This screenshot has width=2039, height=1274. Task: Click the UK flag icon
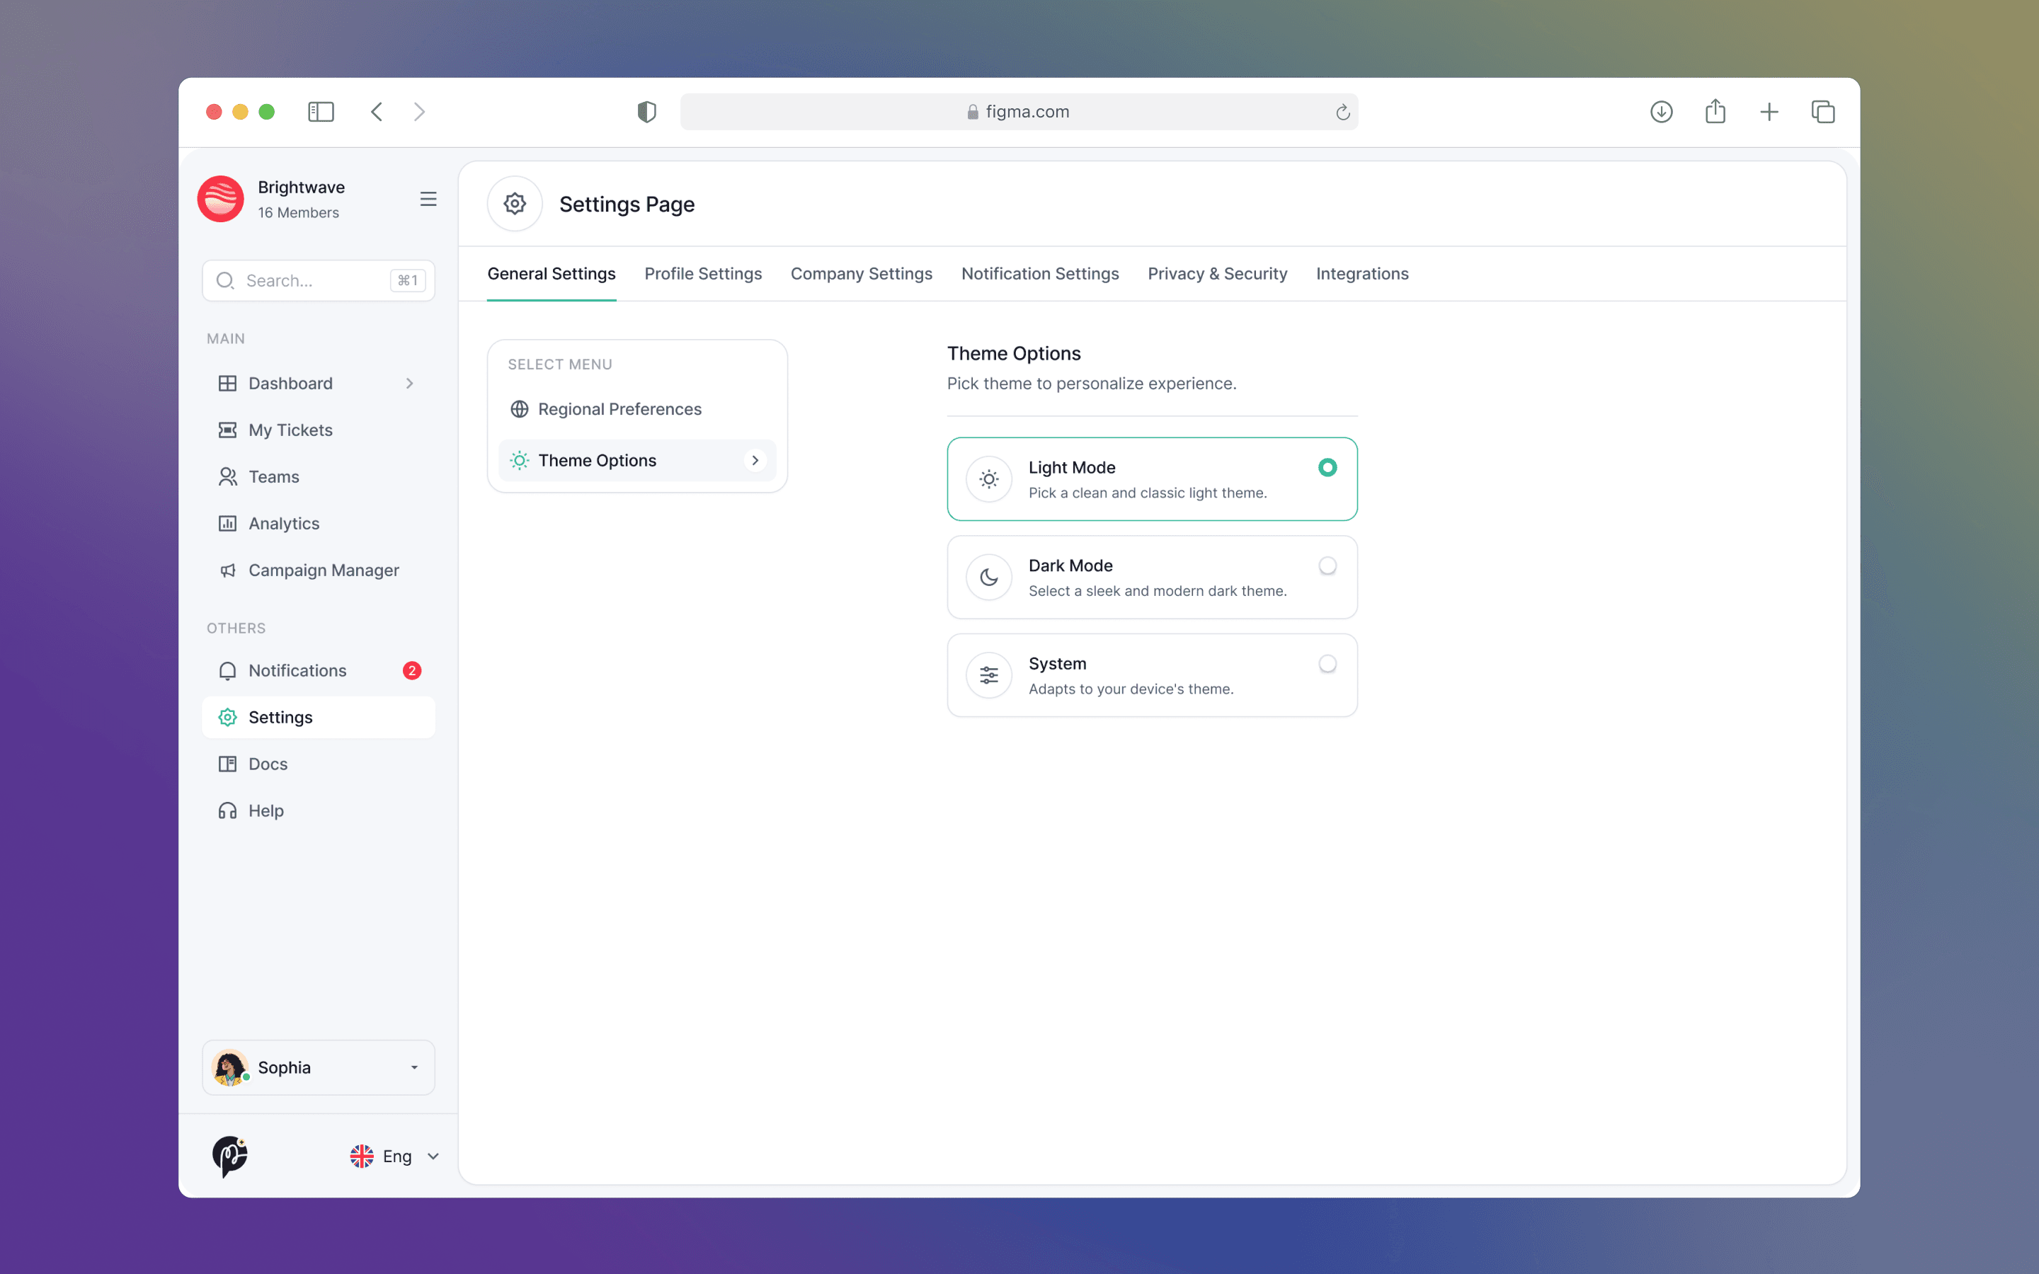tap(362, 1156)
